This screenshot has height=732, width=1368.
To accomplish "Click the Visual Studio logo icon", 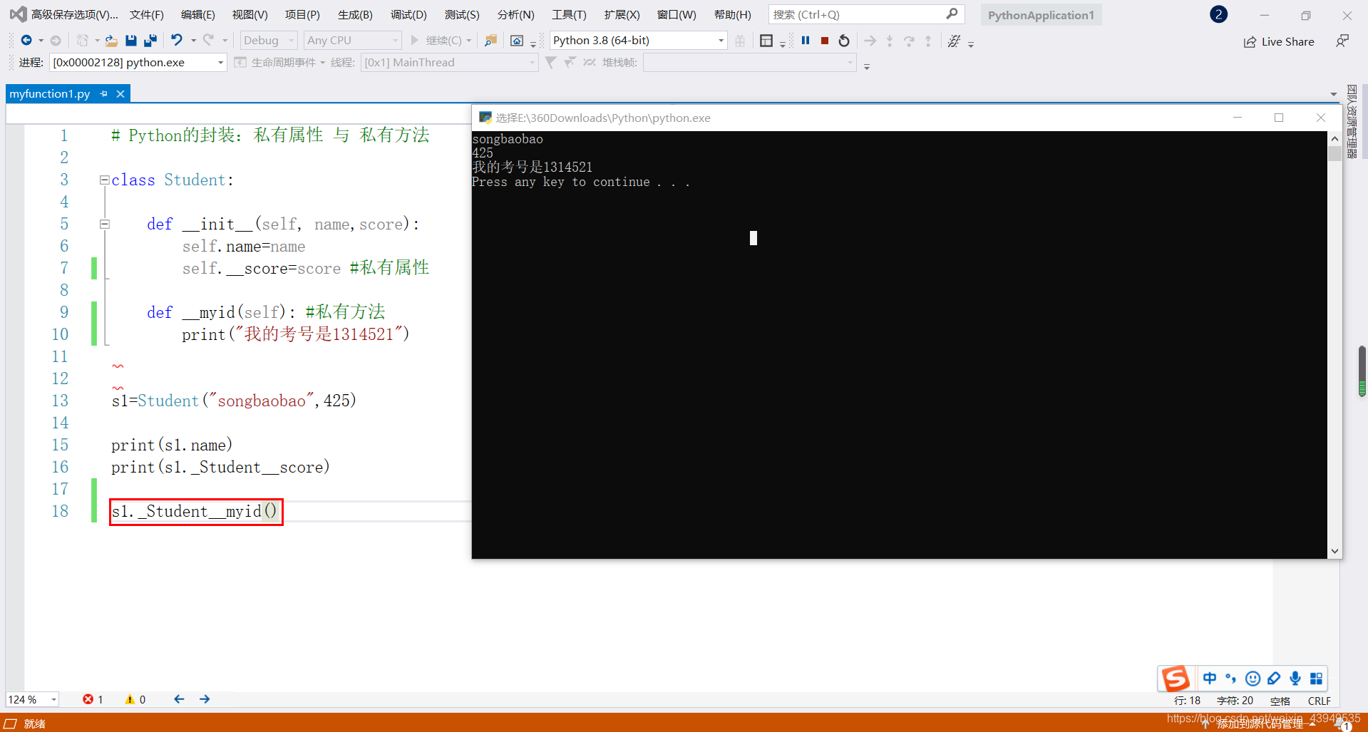I will pos(17,14).
